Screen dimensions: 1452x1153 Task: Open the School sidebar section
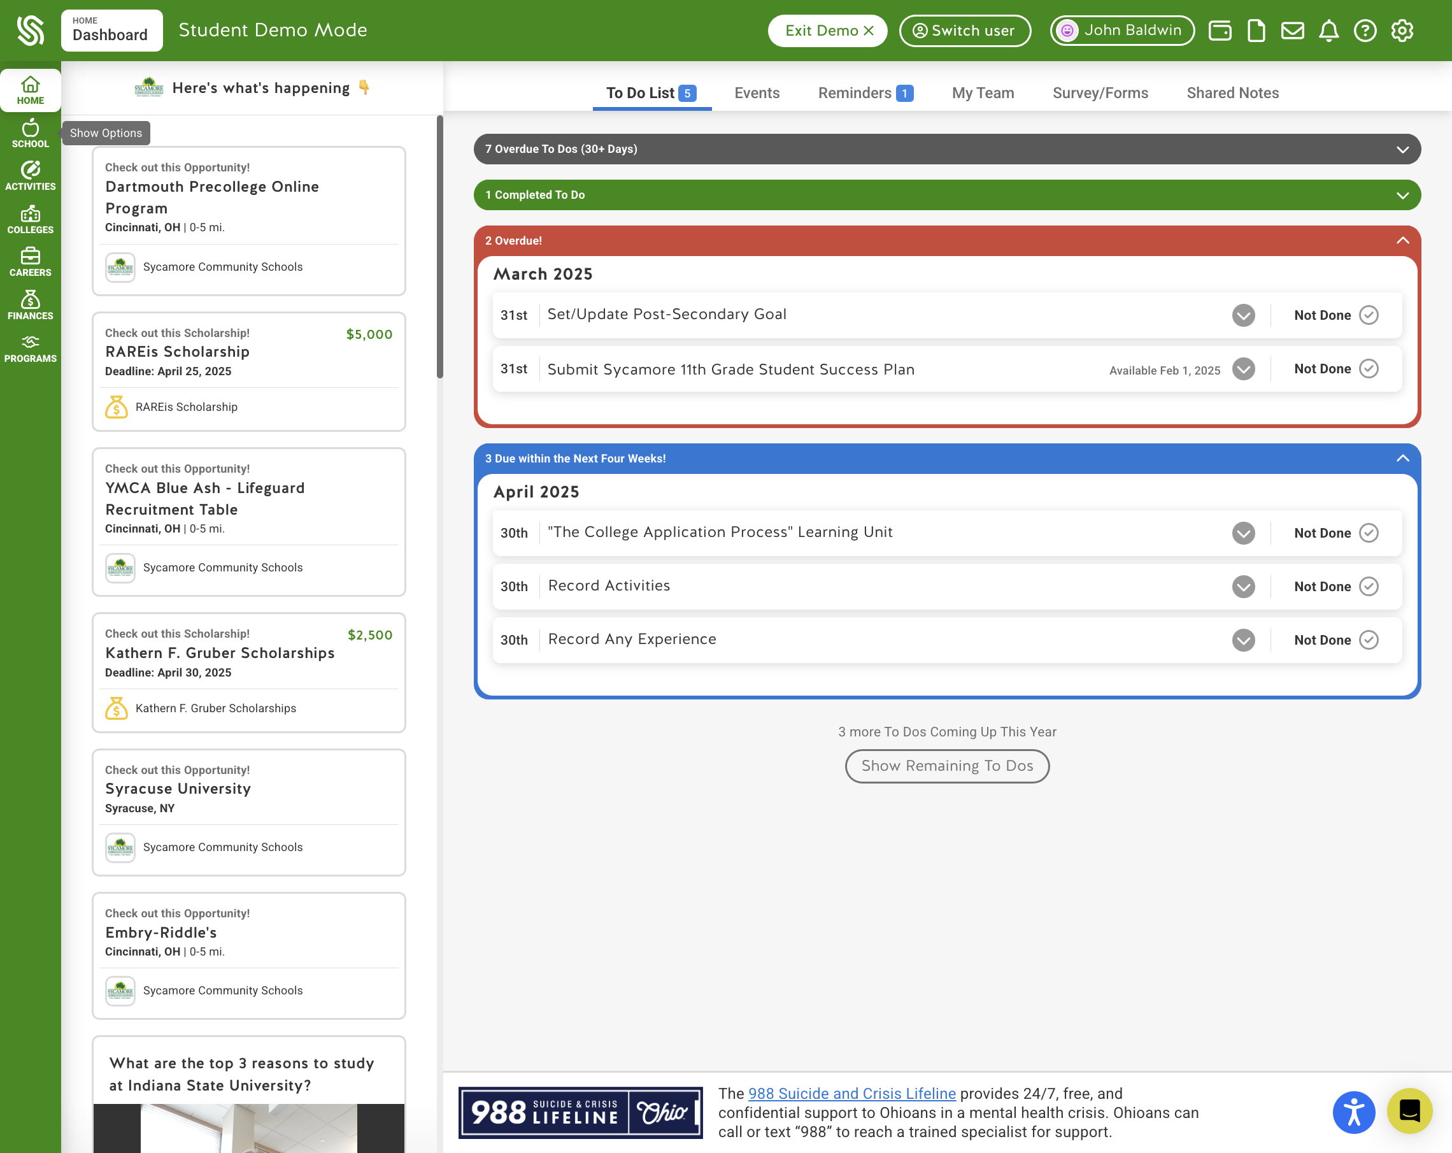pos(31,133)
